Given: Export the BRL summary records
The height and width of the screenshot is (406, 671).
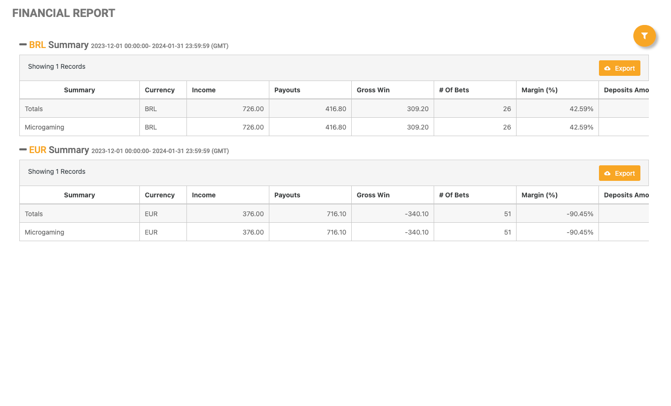Looking at the screenshot, I should (x=619, y=68).
